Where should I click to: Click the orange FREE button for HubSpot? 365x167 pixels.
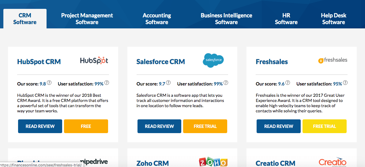click(x=86, y=126)
